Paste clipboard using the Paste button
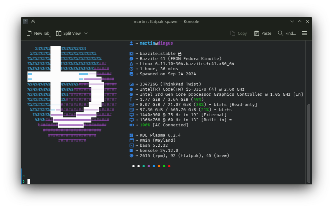 (x=263, y=33)
